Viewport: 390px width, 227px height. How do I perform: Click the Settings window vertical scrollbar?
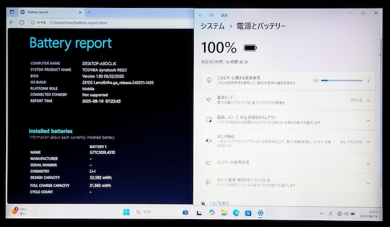click(x=380, y=113)
